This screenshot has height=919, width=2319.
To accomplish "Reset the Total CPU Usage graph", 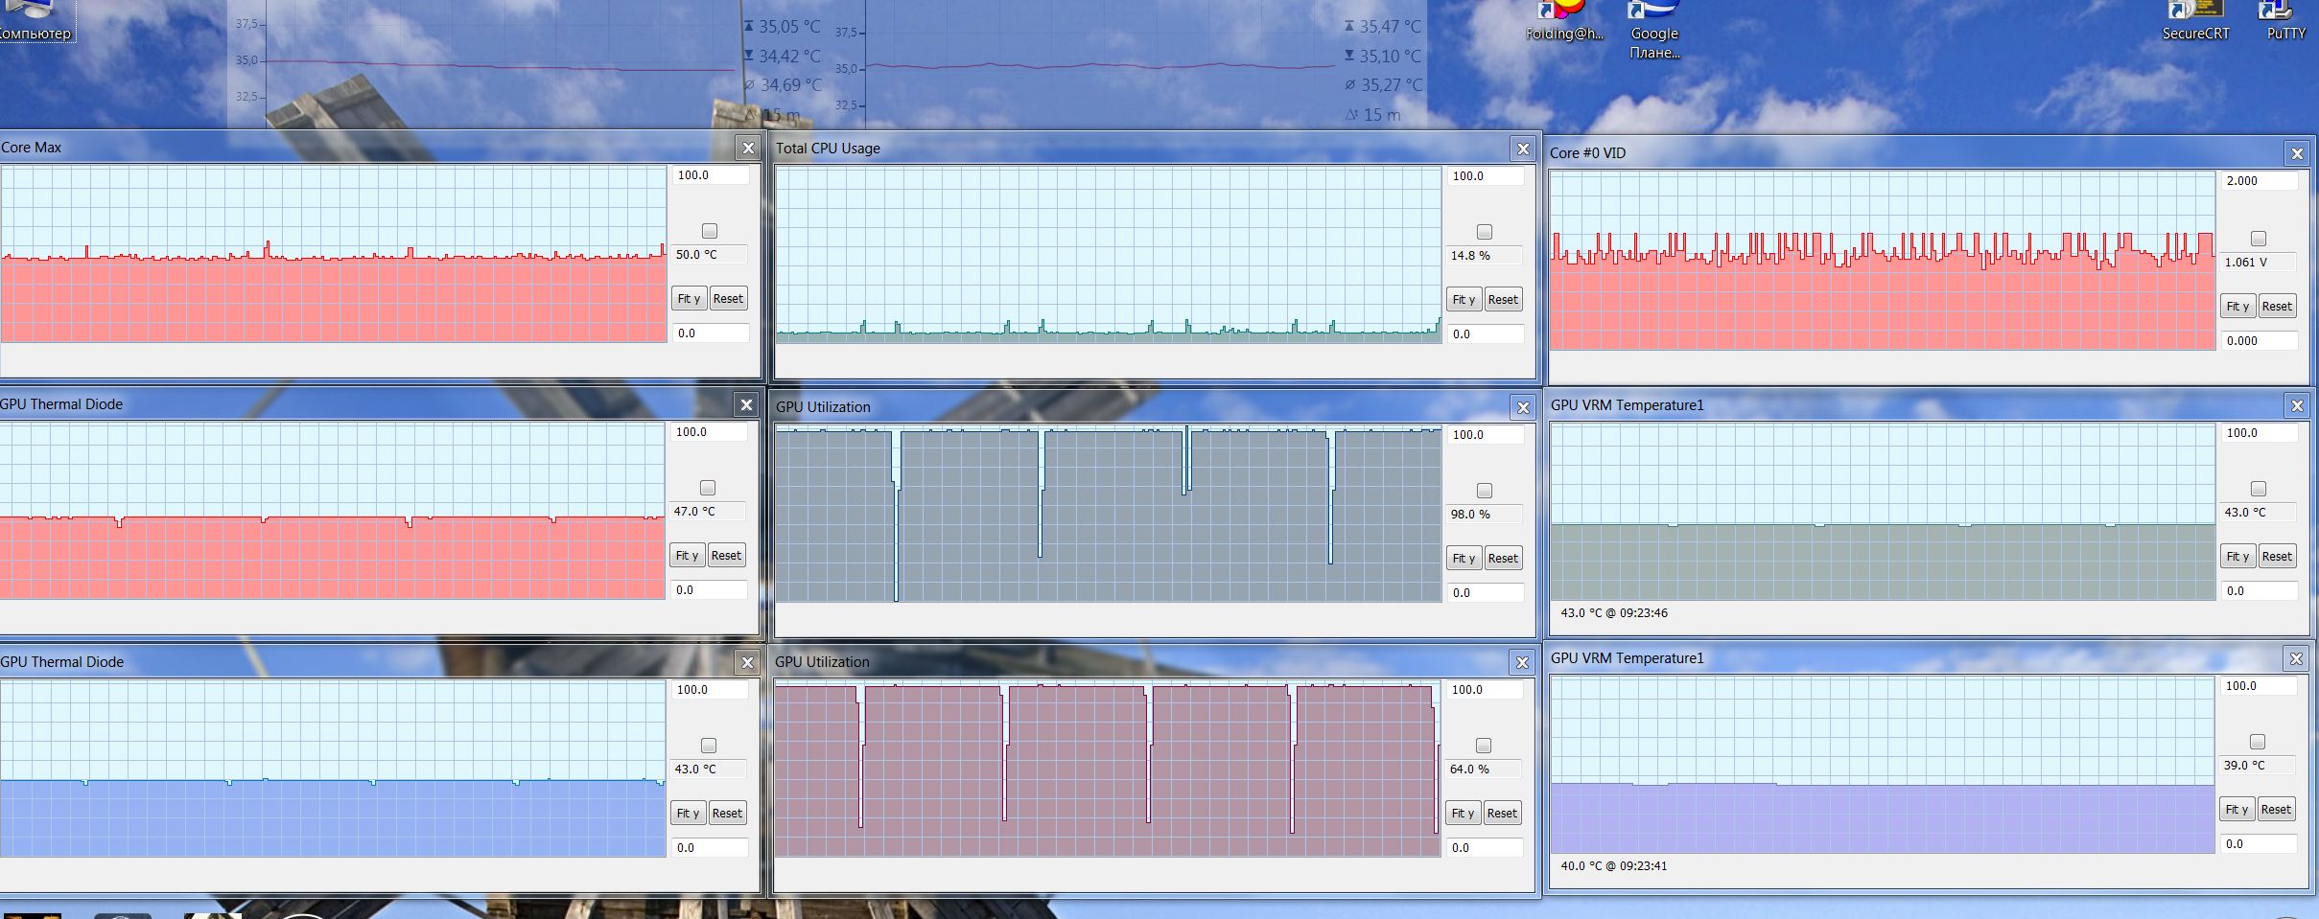I will [1503, 299].
